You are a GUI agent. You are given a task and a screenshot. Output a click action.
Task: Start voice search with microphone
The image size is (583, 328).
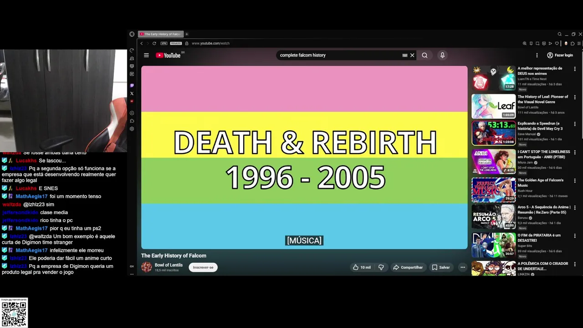[x=442, y=55]
